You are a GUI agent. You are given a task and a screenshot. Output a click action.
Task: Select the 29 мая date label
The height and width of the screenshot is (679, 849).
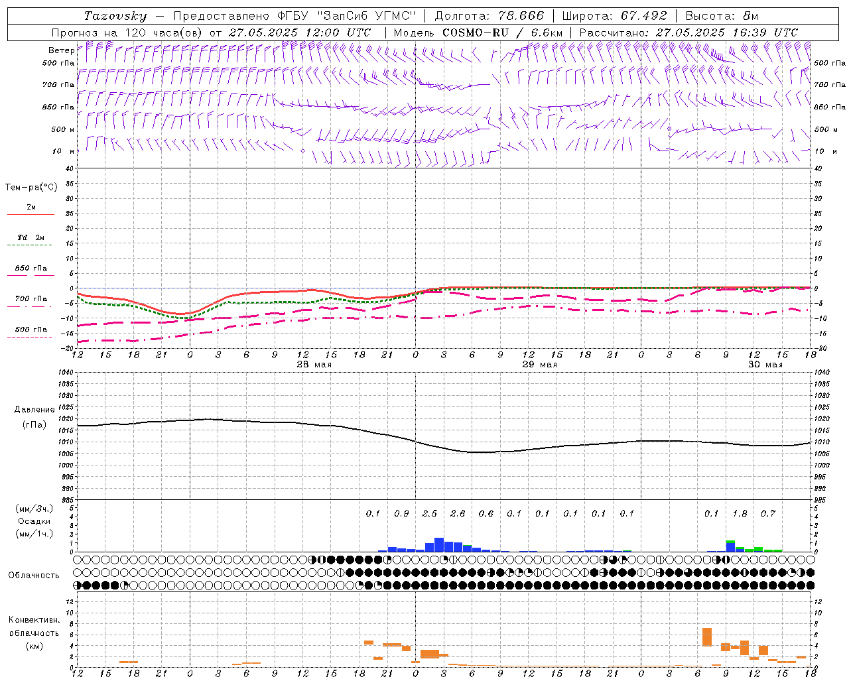pos(539,365)
